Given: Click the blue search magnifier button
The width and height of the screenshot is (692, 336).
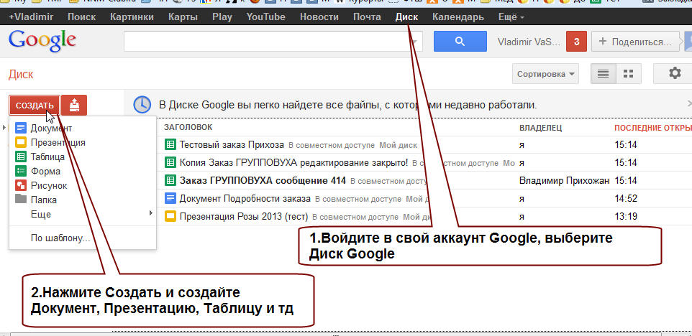Looking at the screenshot, I should [x=460, y=42].
